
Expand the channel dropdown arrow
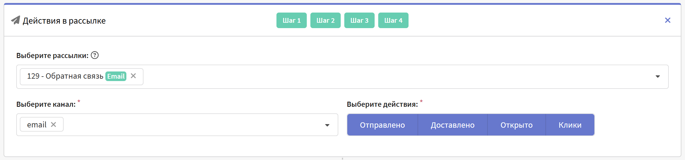pos(327,125)
